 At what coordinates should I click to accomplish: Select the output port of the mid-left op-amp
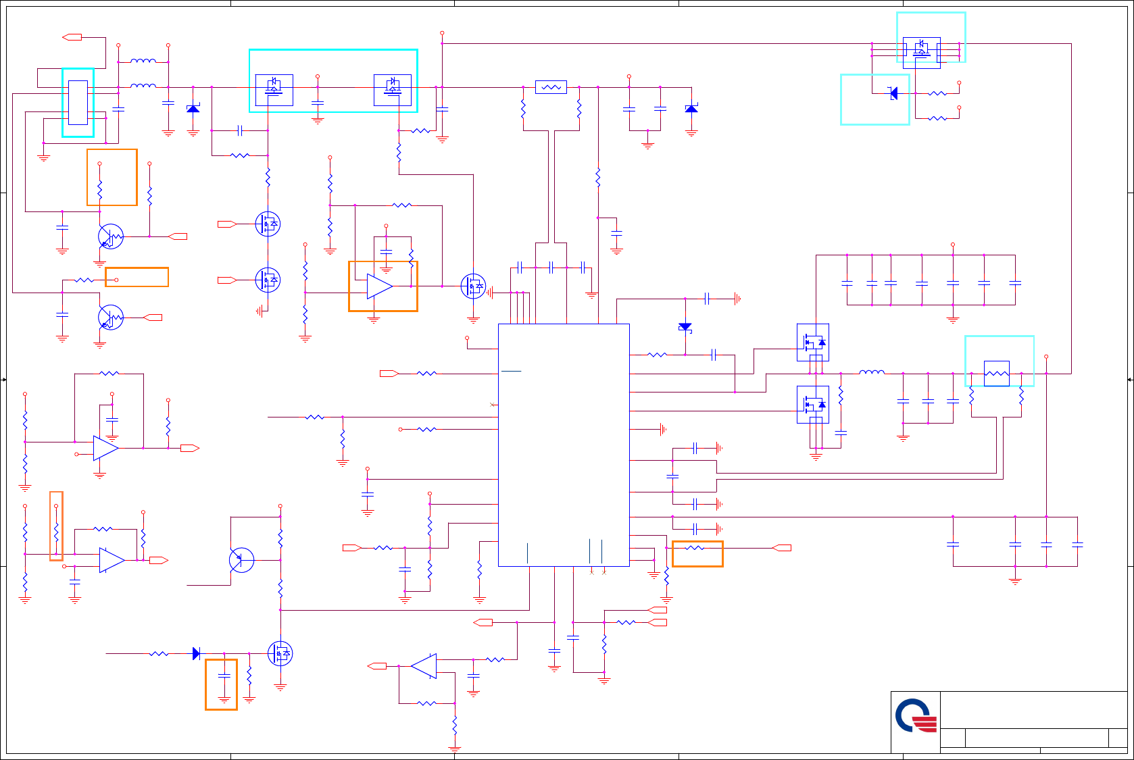click(190, 448)
